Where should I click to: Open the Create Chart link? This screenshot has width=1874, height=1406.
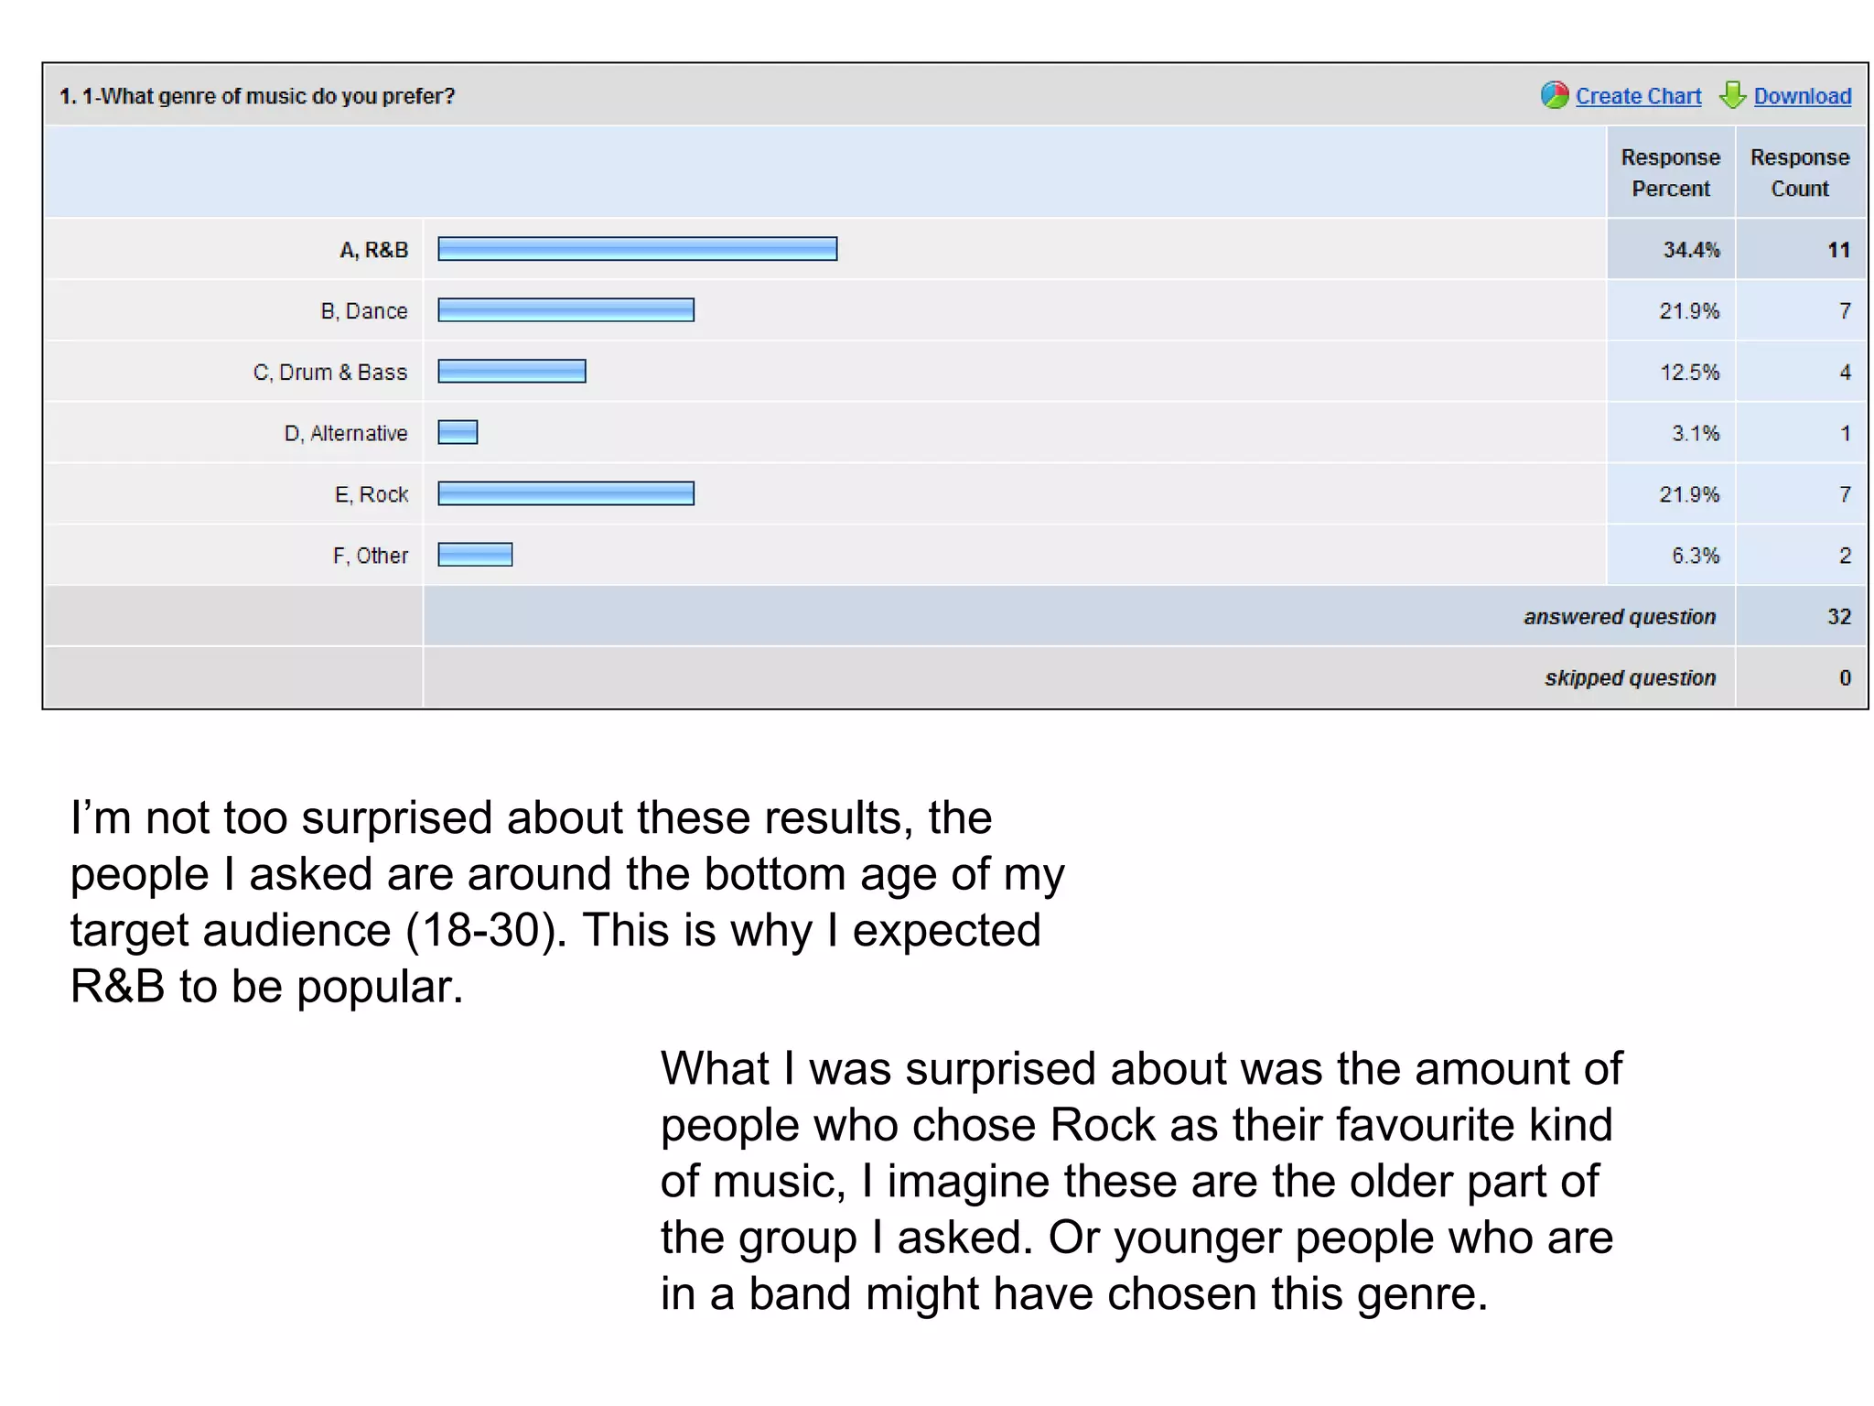[1638, 96]
